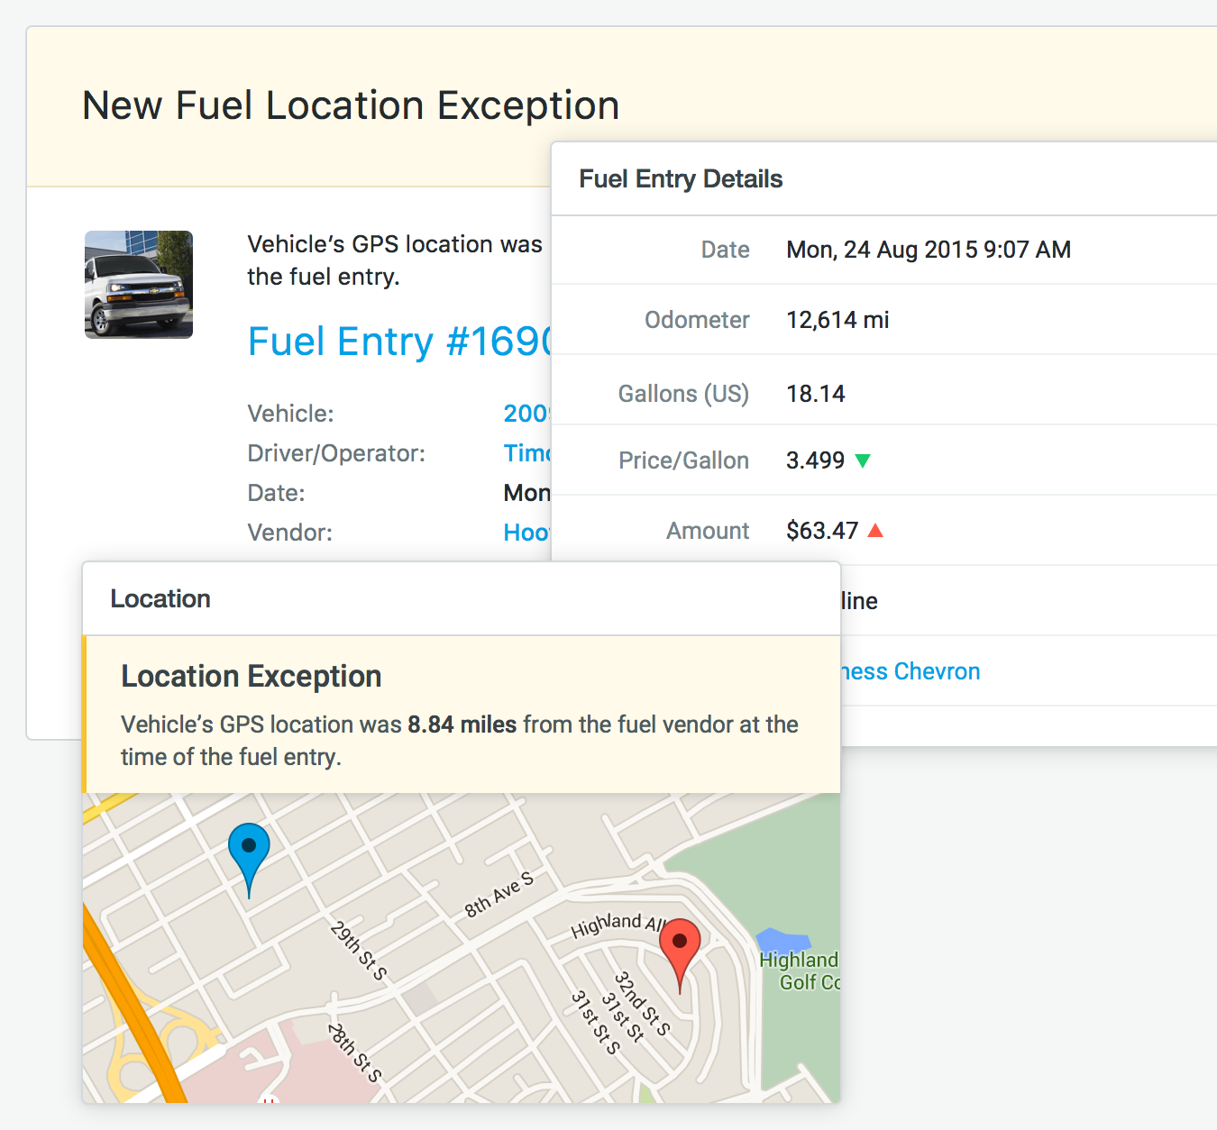
Task: Click the Odometer value 12,614 mi
Action: point(837,320)
